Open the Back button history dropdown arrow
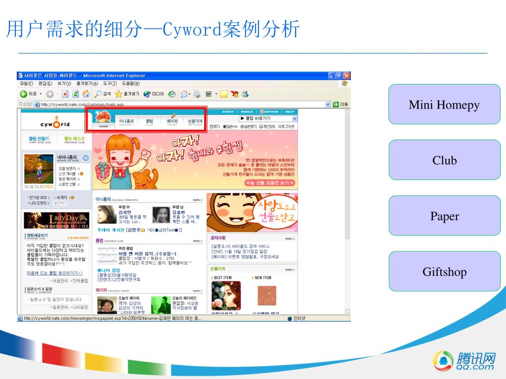Viewport: 506px width, 379px height. tap(41, 94)
